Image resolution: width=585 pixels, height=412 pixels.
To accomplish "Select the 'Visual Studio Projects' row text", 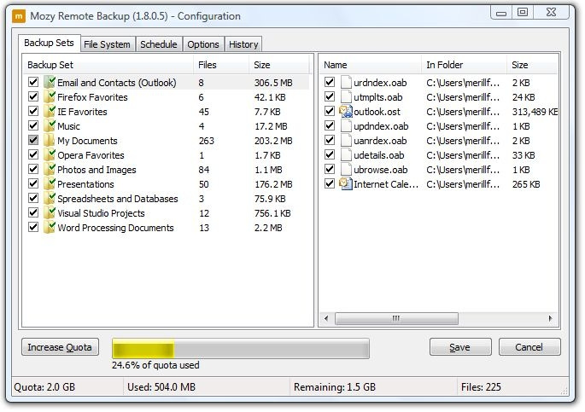I will click(x=101, y=213).
